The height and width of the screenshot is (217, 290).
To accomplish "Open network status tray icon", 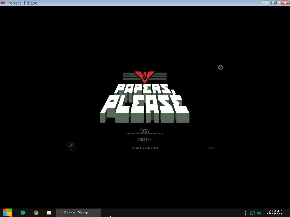I will (252, 213).
